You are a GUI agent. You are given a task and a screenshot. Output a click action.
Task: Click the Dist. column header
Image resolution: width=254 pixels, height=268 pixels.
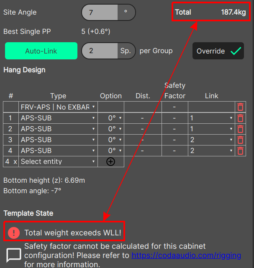coord(143,96)
